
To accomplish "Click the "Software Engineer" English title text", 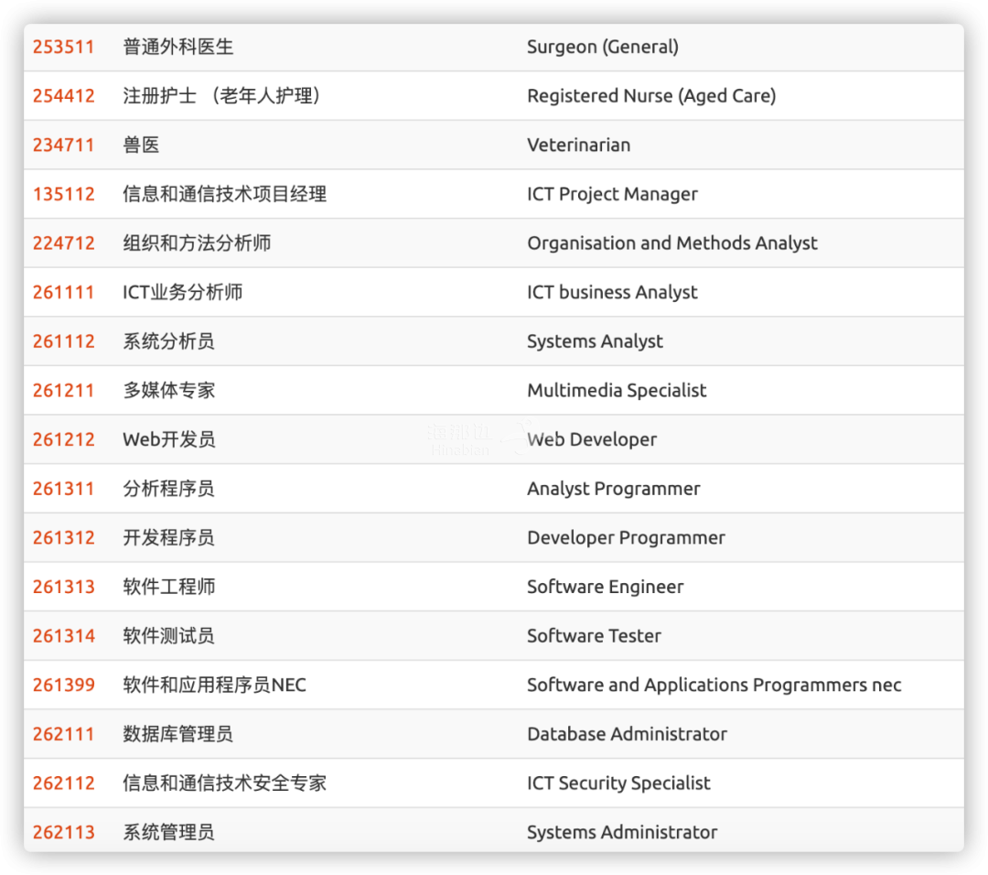I will 605,587.
